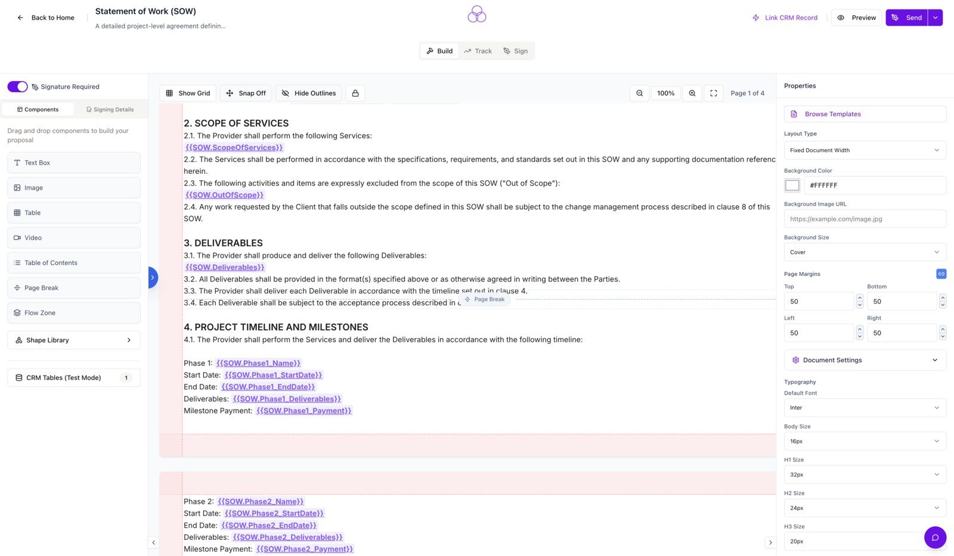Open CRM Tables (Test Mode)
954x556 pixels.
(74, 377)
